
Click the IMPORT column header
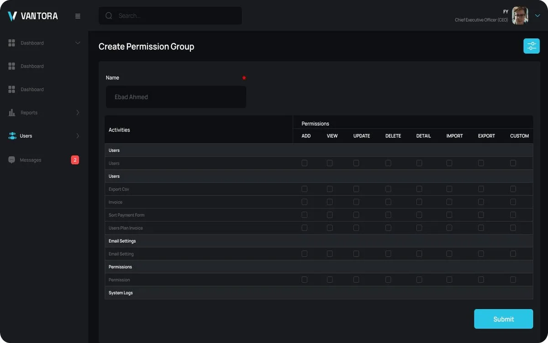click(x=454, y=136)
